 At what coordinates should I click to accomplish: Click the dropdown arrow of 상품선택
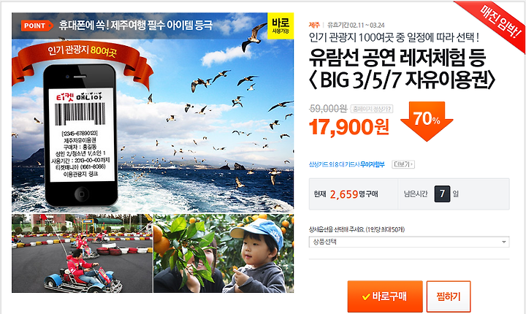click(x=503, y=242)
